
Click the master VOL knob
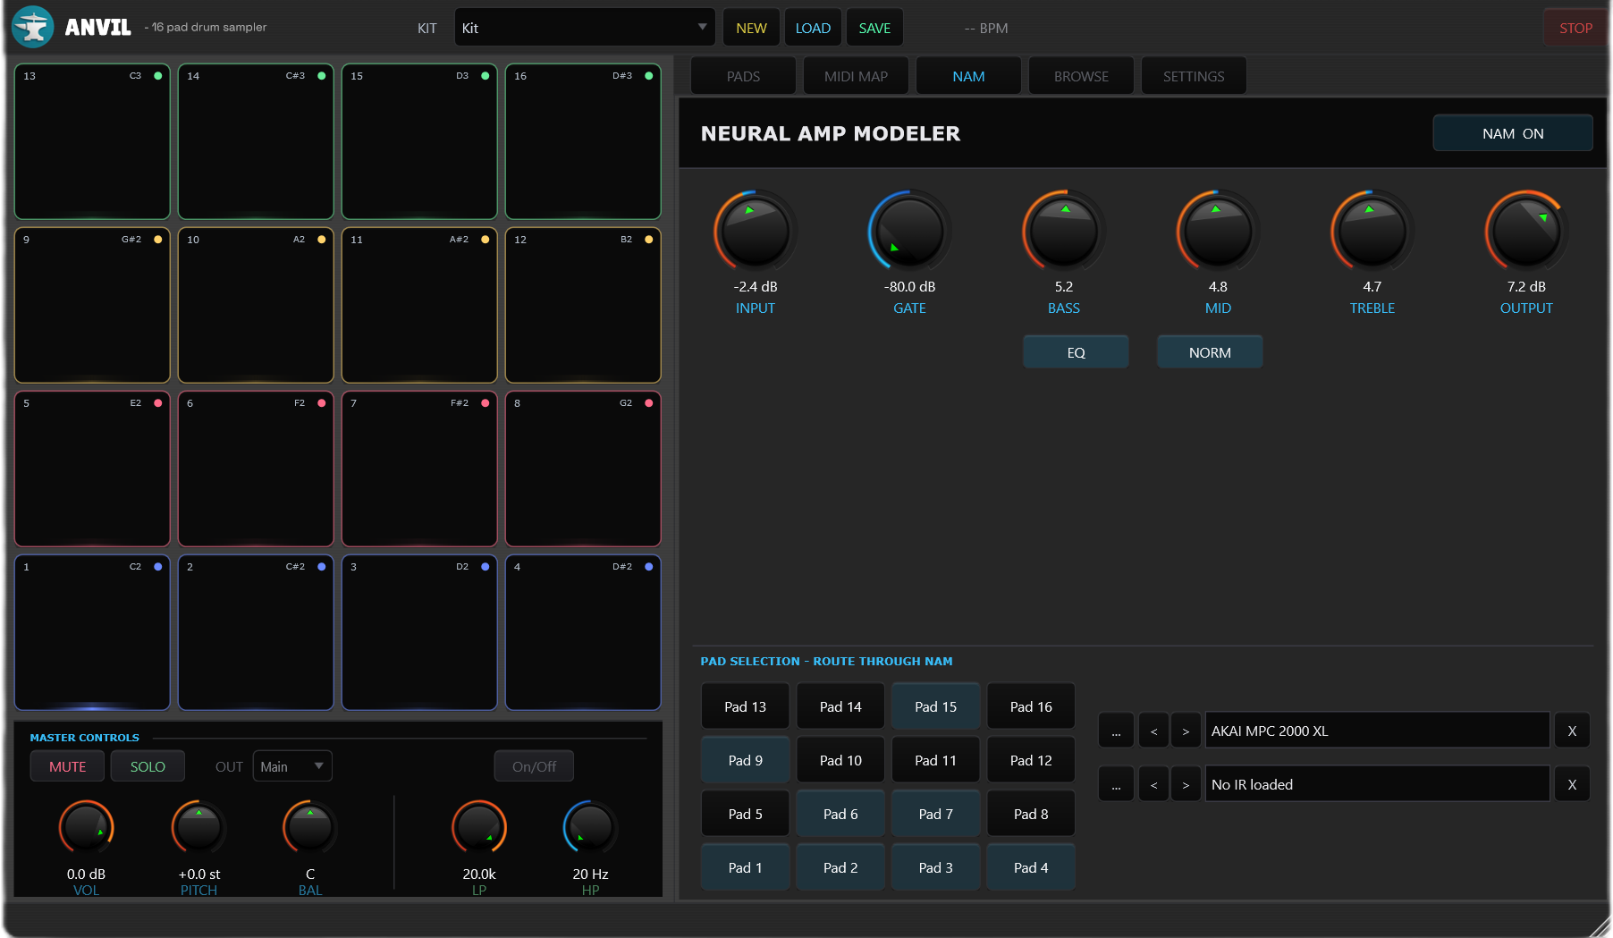pyautogui.click(x=86, y=827)
